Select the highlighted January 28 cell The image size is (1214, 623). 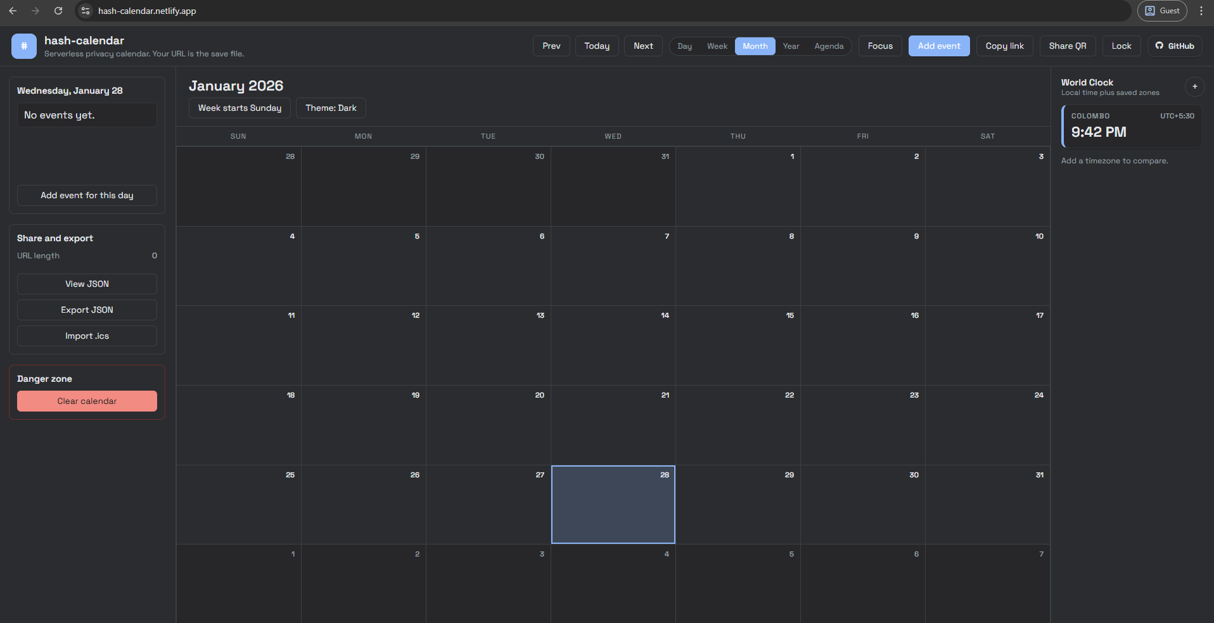[613, 505]
